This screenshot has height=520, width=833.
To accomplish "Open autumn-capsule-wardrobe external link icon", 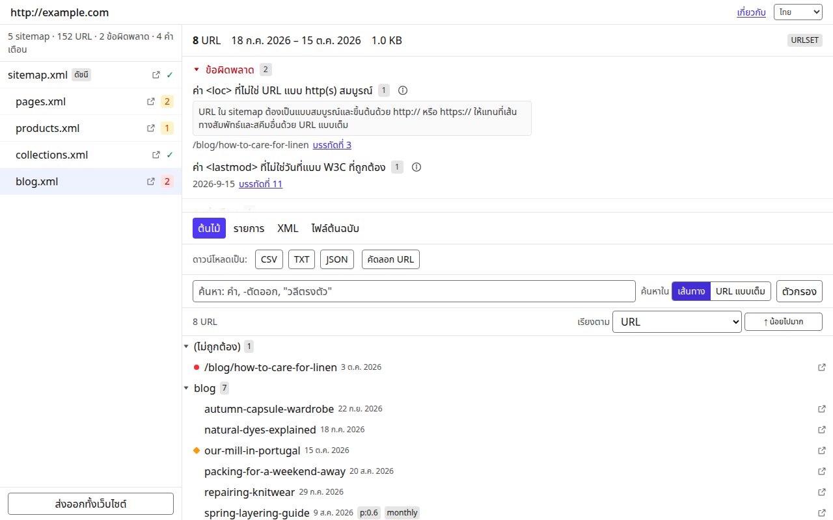I will [x=821, y=409].
